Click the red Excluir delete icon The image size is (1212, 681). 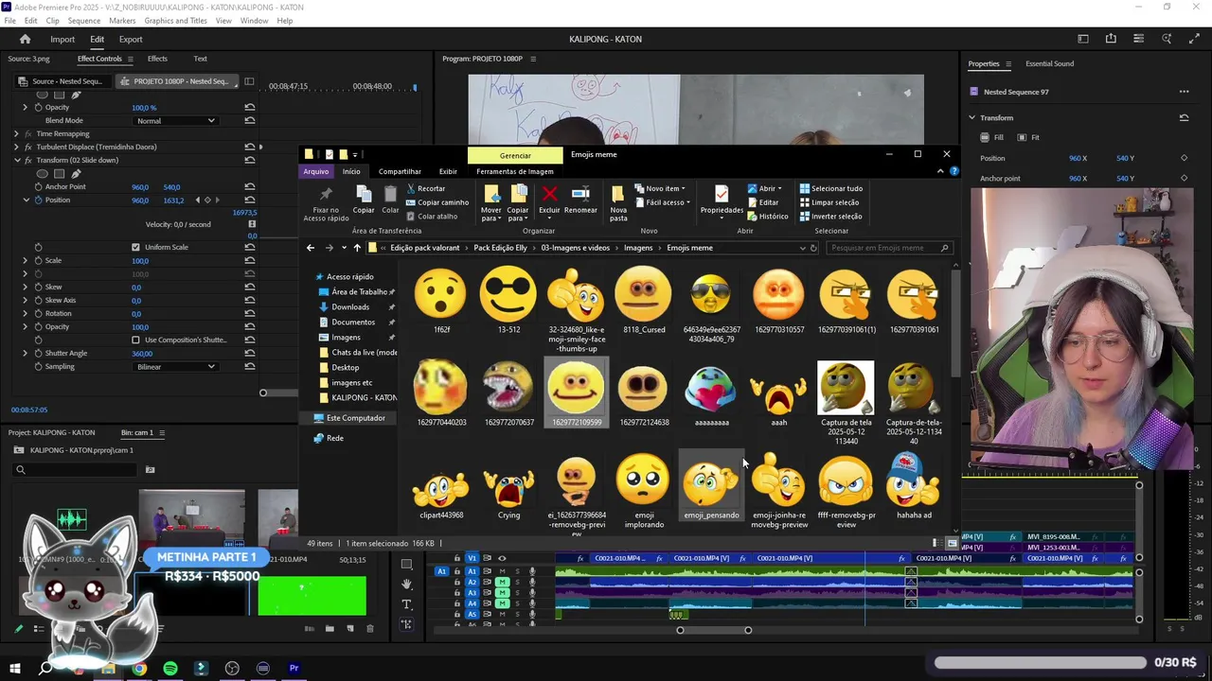pyautogui.click(x=549, y=194)
